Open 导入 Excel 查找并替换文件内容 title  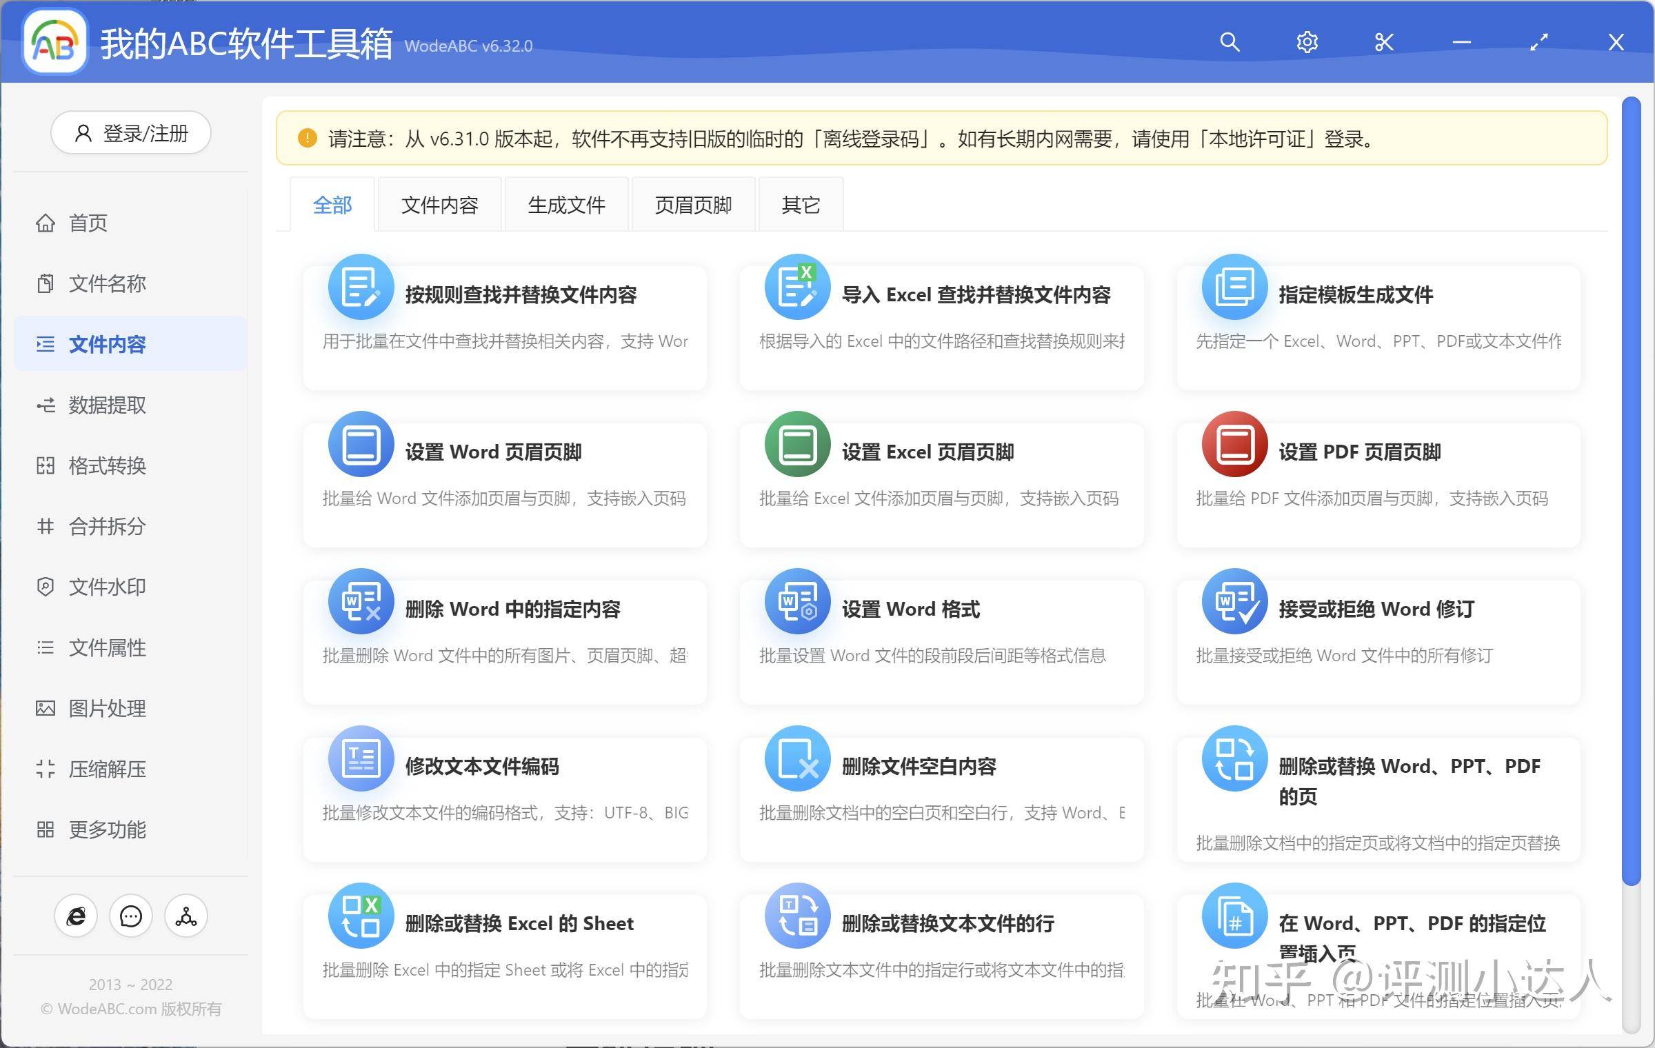[976, 295]
